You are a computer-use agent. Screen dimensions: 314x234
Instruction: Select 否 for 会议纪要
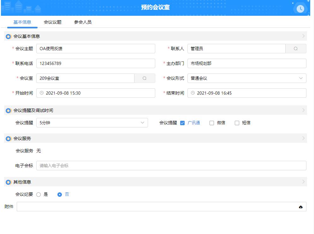point(59,194)
